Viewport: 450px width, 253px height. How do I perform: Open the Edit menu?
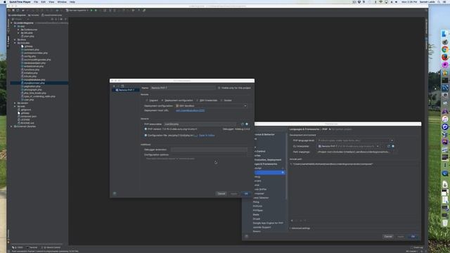(x=44, y=1)
